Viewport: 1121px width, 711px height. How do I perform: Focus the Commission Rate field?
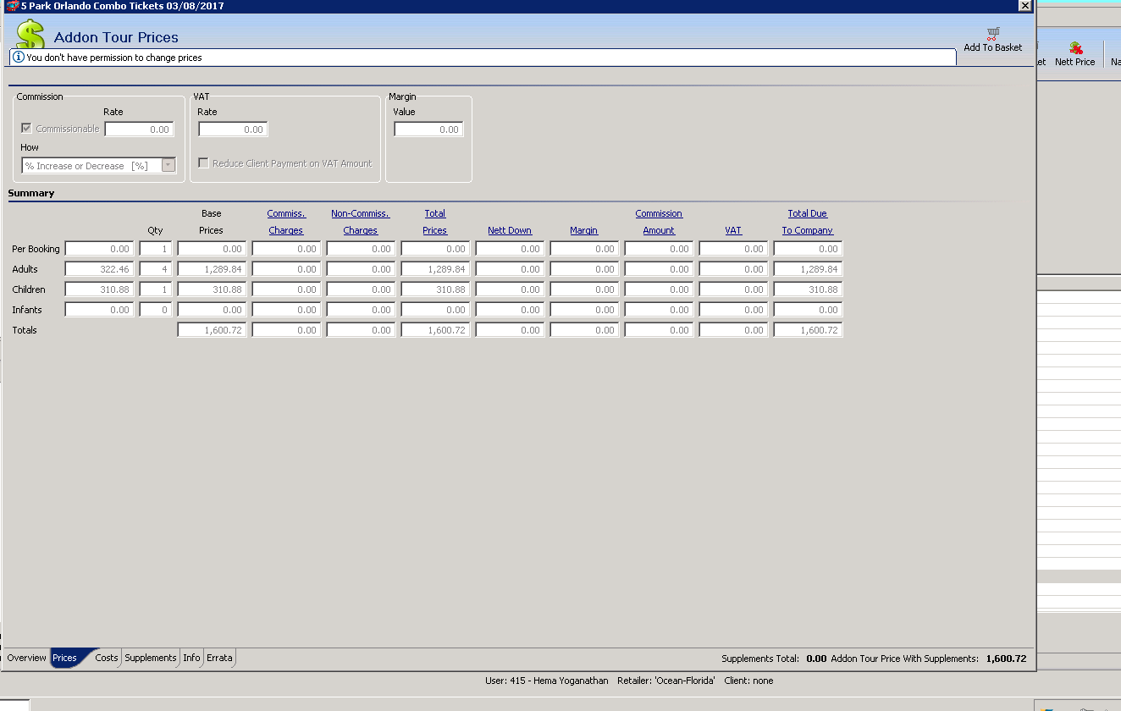140,130
